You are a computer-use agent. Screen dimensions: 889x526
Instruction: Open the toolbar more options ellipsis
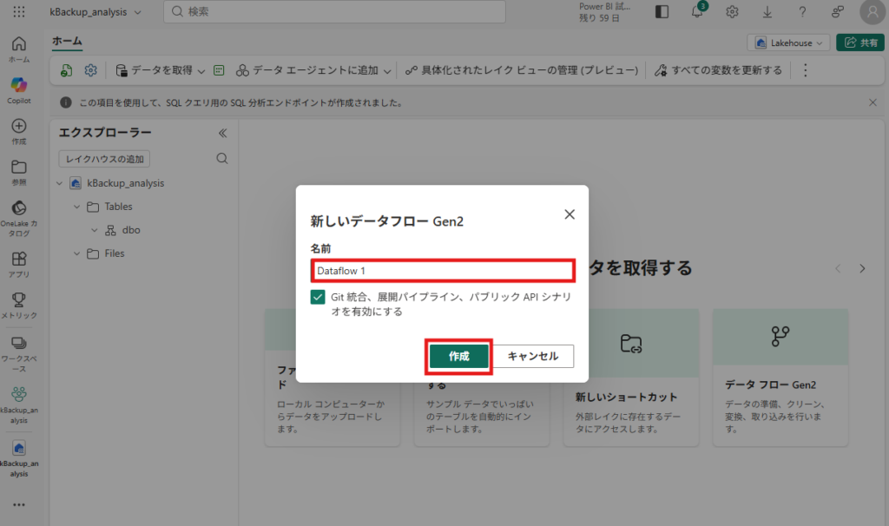coord(805,70)
